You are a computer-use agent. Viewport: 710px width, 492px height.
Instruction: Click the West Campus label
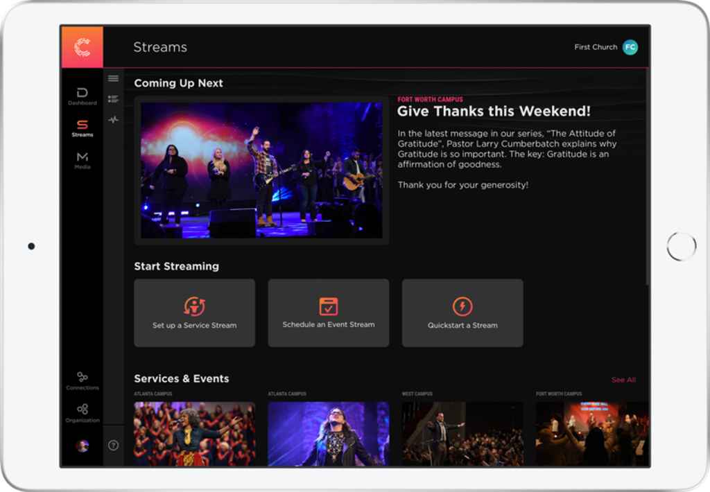417,394
